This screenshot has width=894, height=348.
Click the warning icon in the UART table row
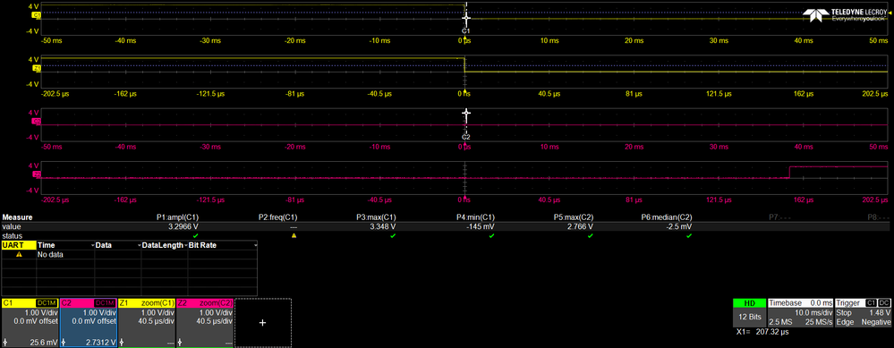19,255
